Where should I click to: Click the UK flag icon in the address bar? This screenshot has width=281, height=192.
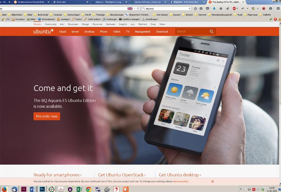point(130,8)
